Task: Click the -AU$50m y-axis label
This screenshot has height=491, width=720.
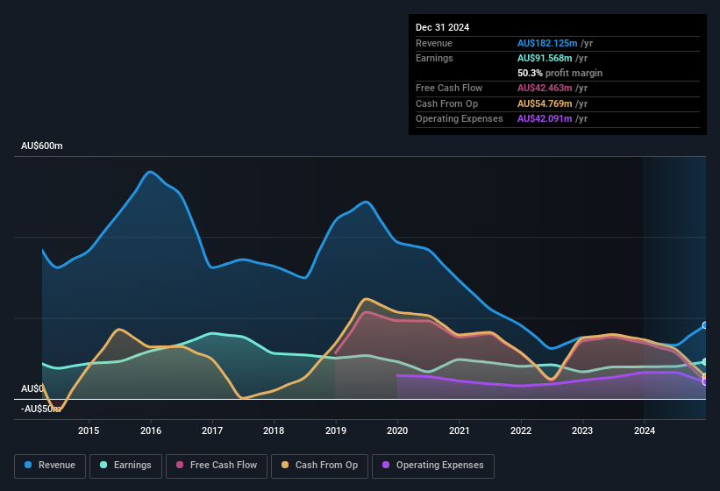Action: click(x=40, y=409)
